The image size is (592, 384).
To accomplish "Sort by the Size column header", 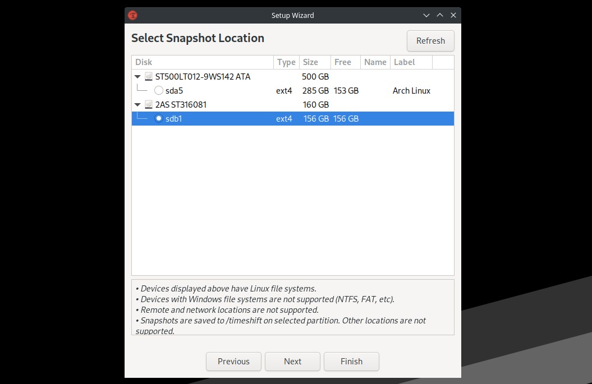I will pos(315,62).
